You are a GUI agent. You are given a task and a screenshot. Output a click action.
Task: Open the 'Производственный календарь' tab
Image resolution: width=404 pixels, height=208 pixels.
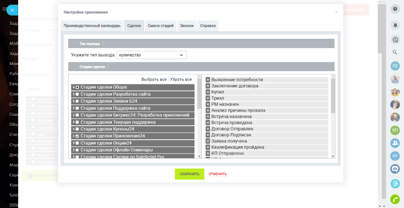(92, 26)
